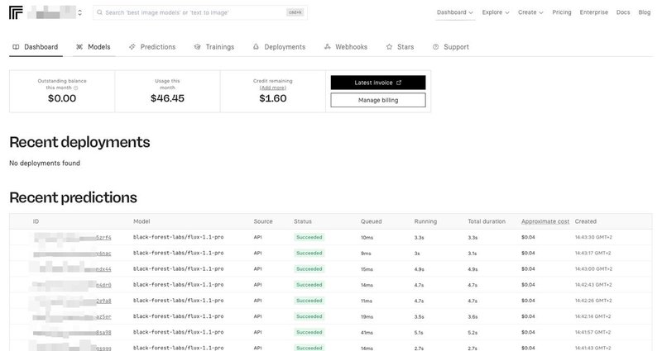662x351 pixels.
Task: Click the $0.00 outstanding balance value
Action: [x=62, y=98]
